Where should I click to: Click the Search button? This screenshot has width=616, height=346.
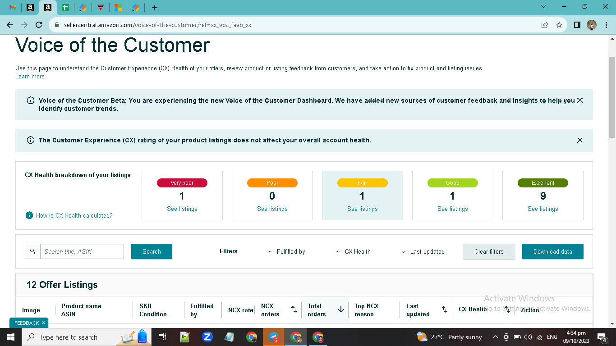pyautogui.click(x=152, y=251)
